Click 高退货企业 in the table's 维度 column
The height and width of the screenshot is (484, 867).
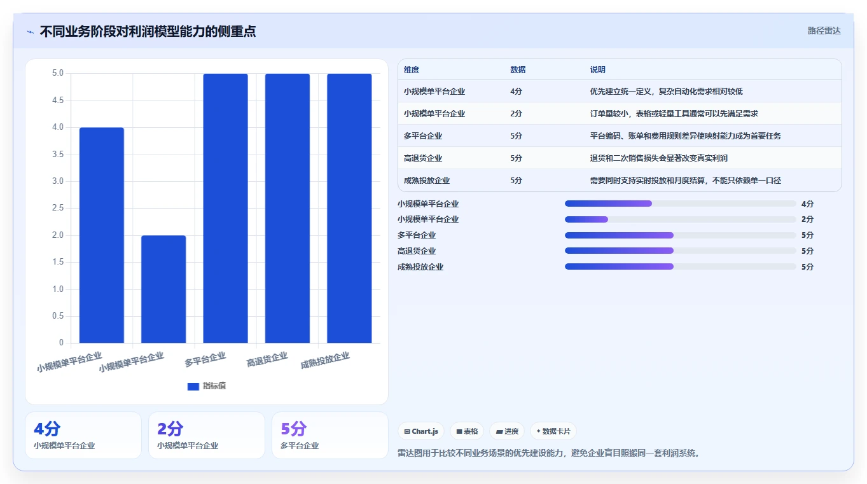[423, 158]
